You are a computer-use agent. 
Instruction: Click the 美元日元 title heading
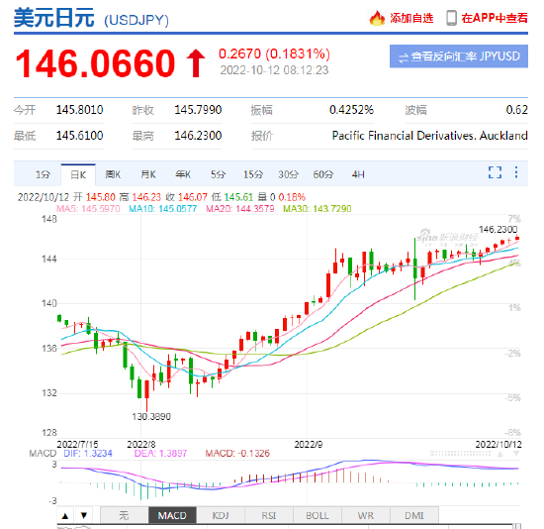[53, 18]
